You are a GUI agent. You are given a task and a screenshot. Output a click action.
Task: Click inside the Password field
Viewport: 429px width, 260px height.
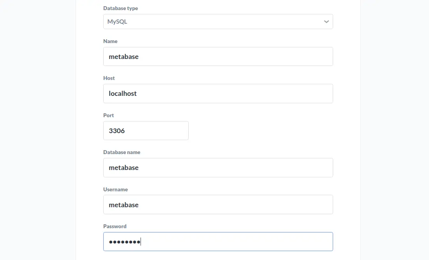point(218,242)
